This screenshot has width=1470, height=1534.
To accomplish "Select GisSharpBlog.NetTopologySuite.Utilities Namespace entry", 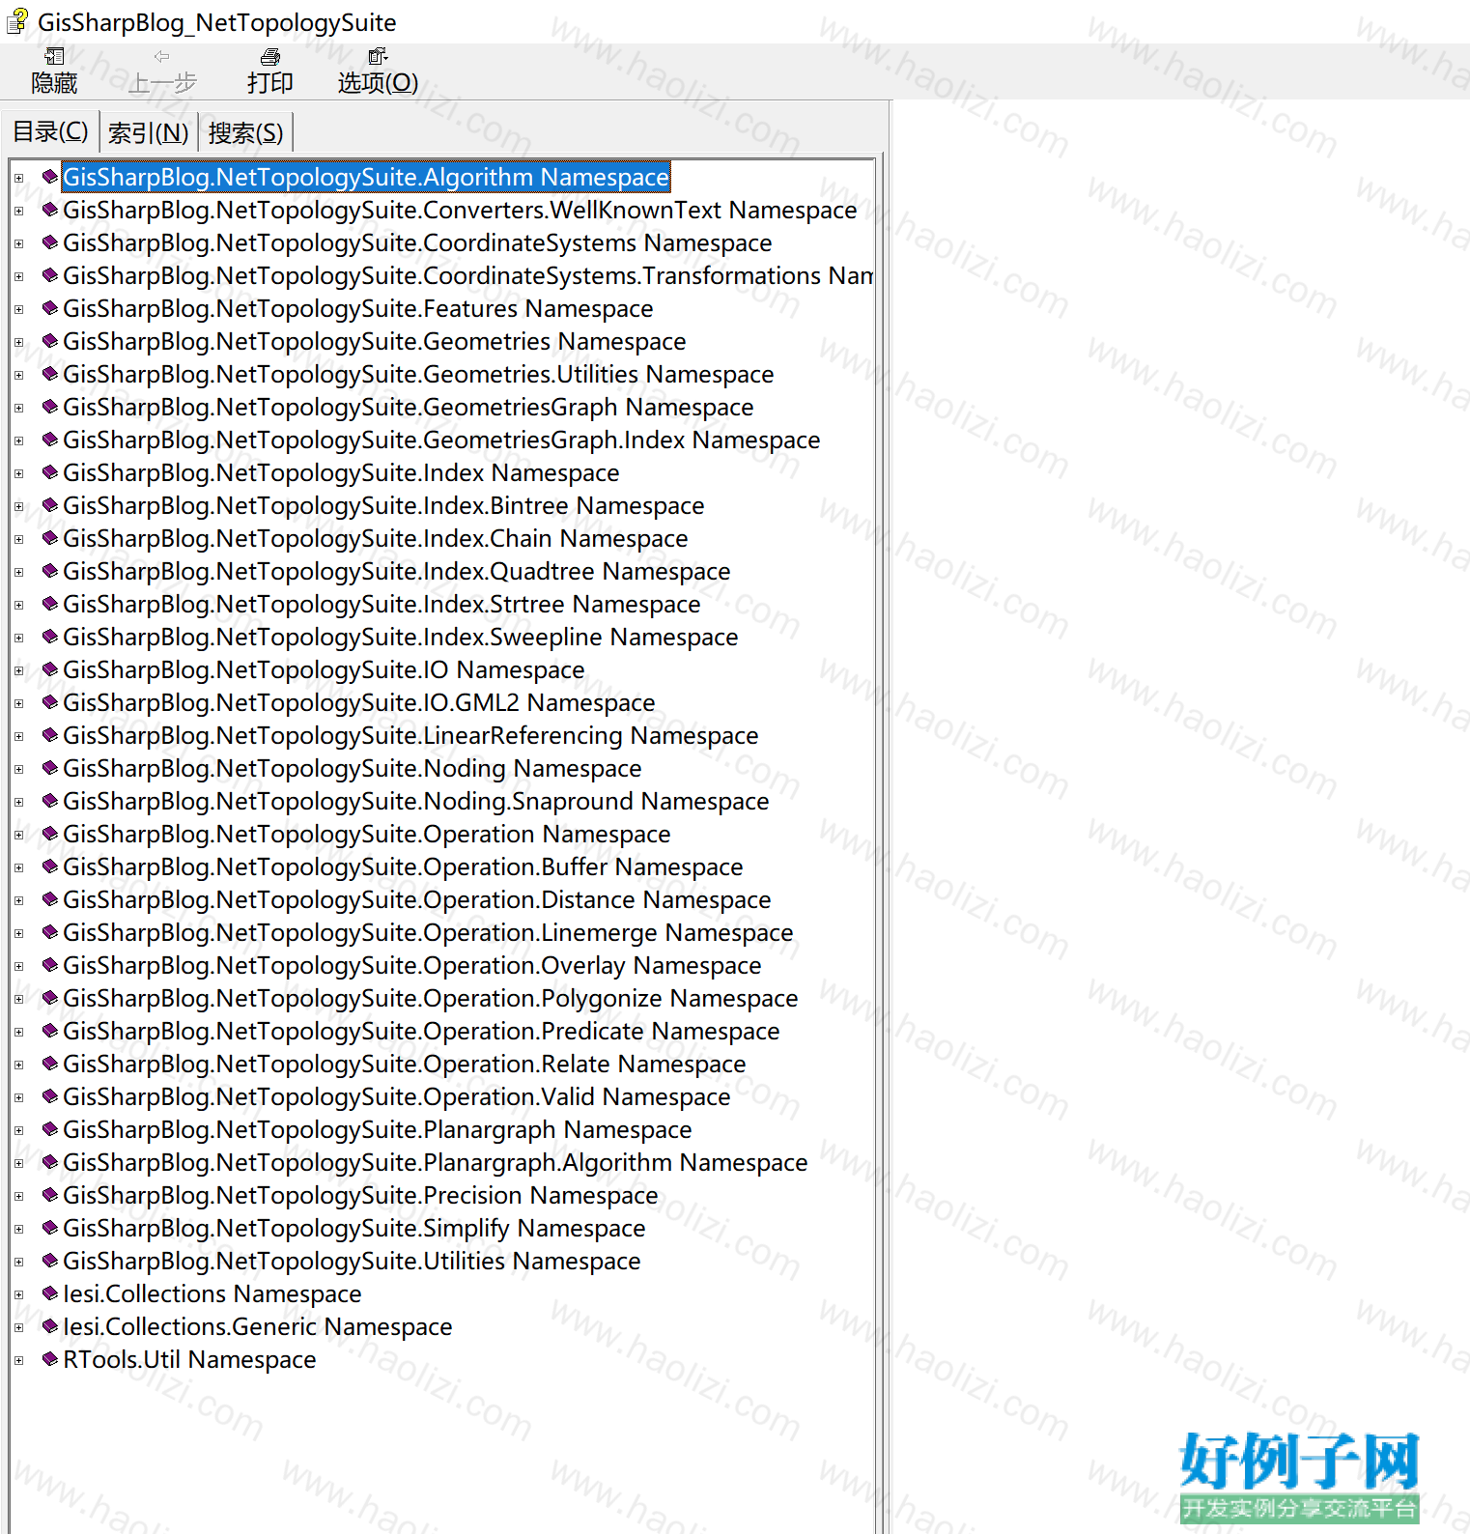I will [352, 1262].
